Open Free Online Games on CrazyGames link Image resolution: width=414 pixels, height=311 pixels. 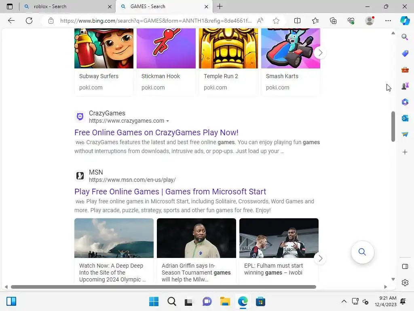[x=156, y=132]
